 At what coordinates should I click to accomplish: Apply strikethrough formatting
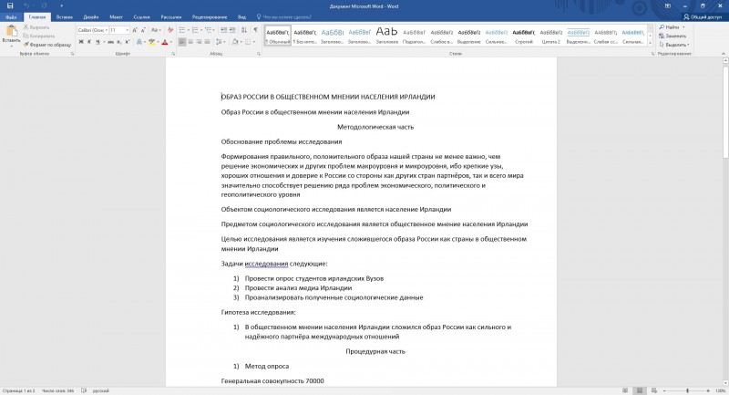tap(110, 42)
